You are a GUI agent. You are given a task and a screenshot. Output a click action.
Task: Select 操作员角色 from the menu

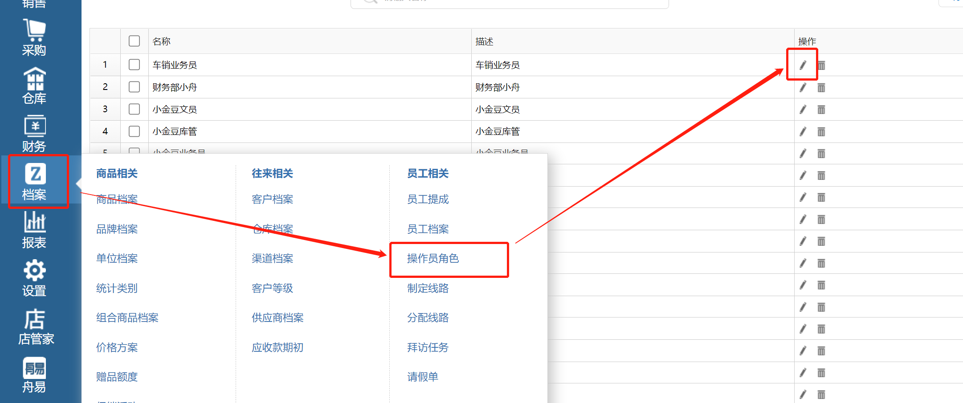[x=433, y=259]
